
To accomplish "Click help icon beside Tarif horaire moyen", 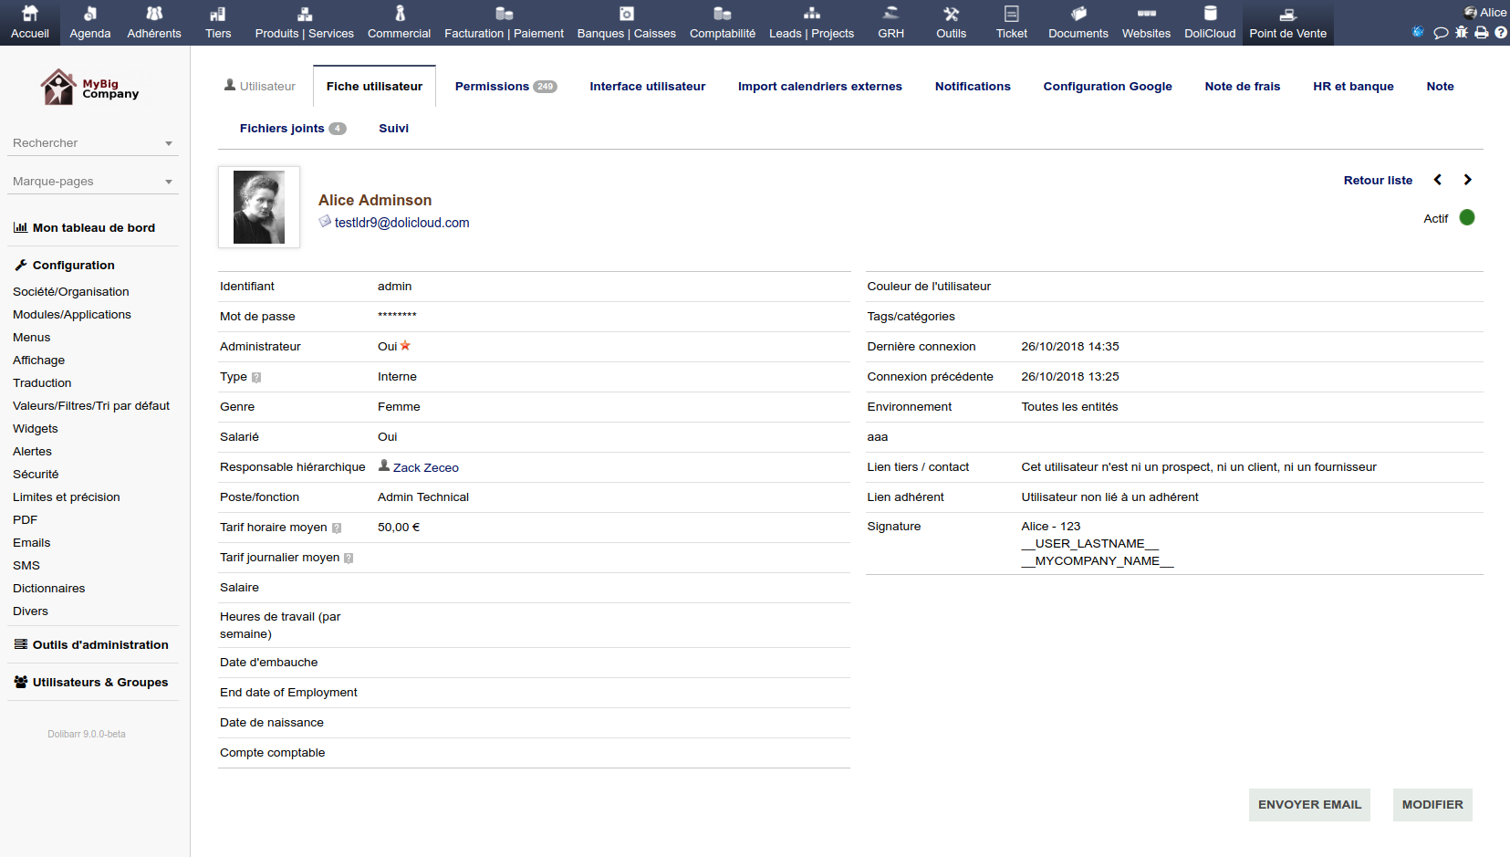I will click(337, 528).
